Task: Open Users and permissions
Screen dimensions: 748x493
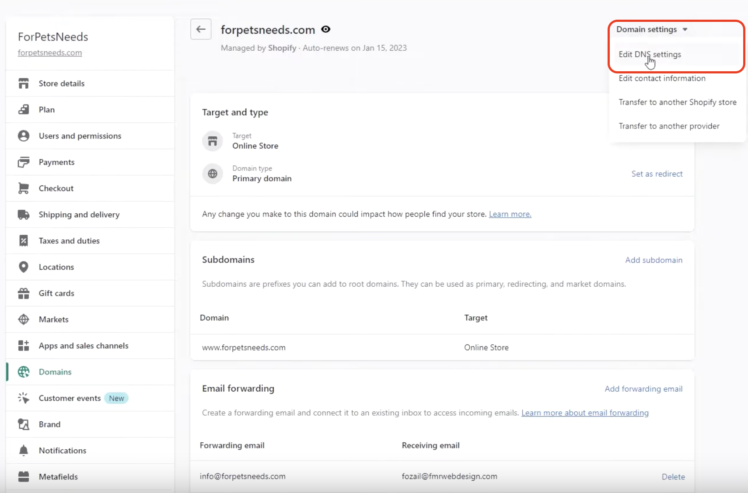Action: click(x=90, y=136)
